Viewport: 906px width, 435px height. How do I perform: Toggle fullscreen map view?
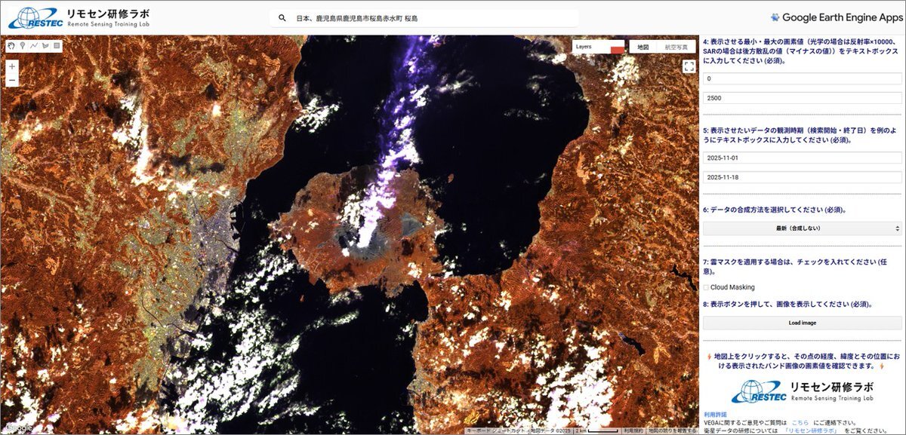689,67
